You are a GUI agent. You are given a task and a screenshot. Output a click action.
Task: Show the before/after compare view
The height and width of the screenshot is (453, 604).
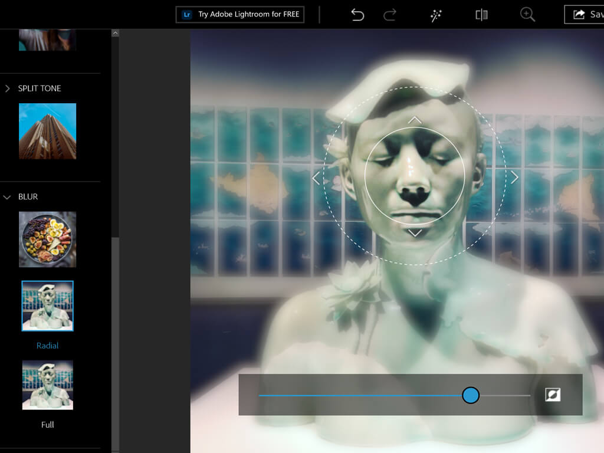coord(481,15)
